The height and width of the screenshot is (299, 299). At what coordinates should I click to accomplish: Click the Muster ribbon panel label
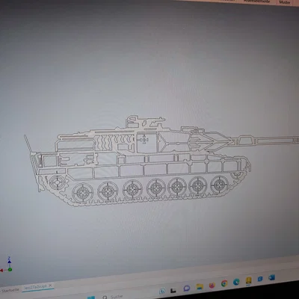[x=285, y=2]
